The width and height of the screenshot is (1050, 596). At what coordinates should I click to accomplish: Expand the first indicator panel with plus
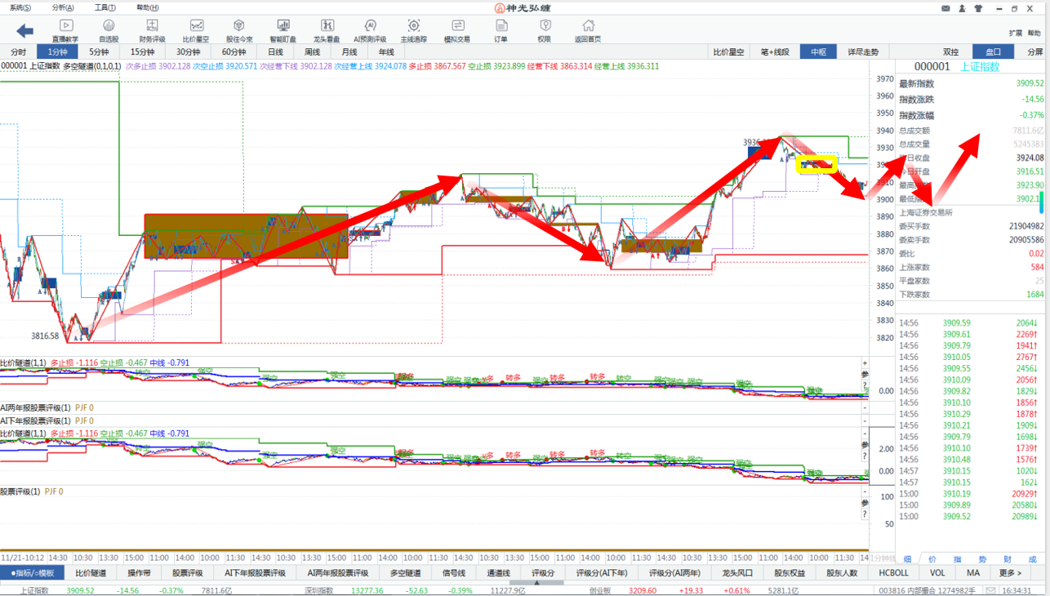865,362
